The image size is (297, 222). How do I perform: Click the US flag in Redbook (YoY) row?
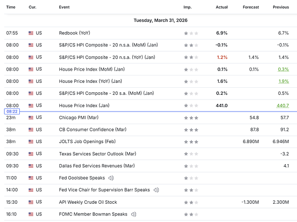[32, 33]
